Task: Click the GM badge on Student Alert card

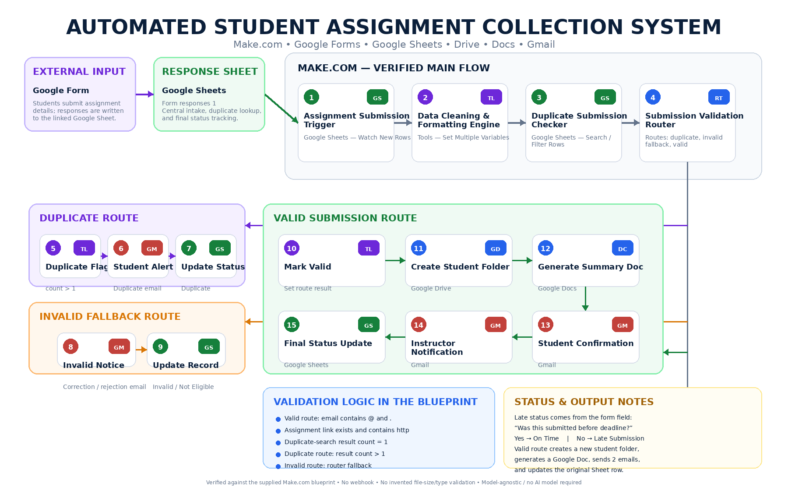Action: coord(152,248)
